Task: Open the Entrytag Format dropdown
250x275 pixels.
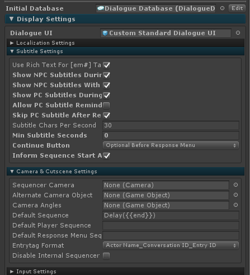Action: 171,245
